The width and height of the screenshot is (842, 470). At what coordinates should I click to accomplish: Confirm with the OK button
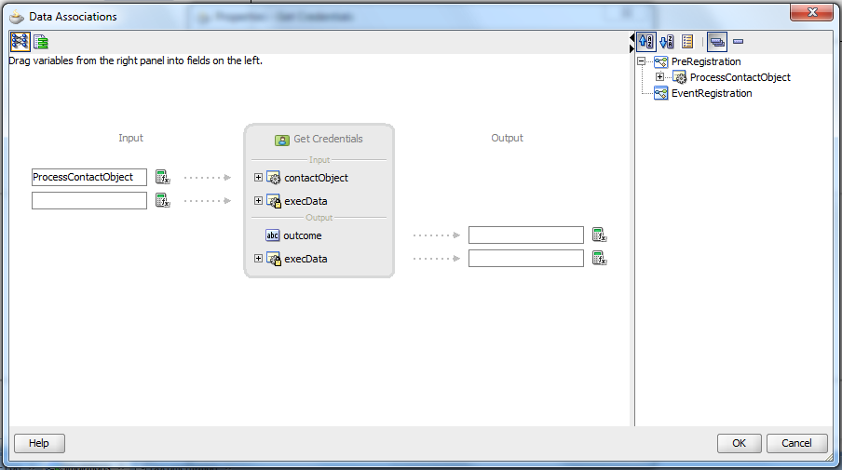pos(739,443)
